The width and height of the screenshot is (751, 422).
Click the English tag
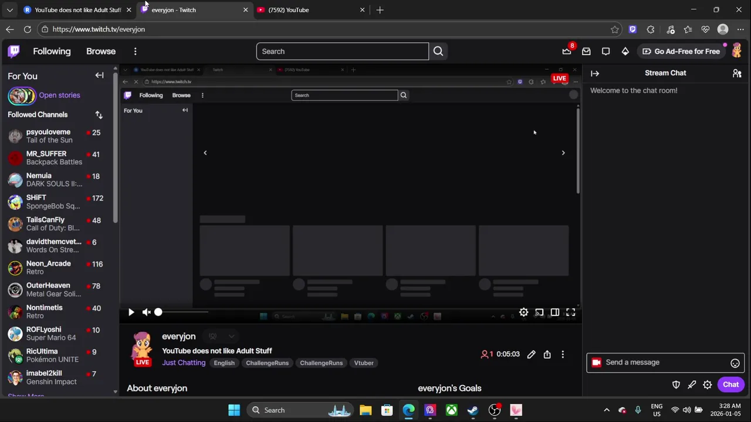224,363
